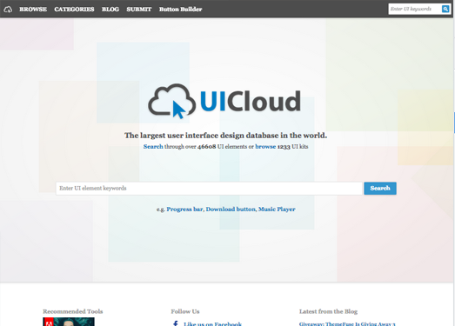Open the CATEGORIES menu item
Image resolution: width=455 pixels, height=326 pixels.
pyautogui.click(x=74, y=10)
